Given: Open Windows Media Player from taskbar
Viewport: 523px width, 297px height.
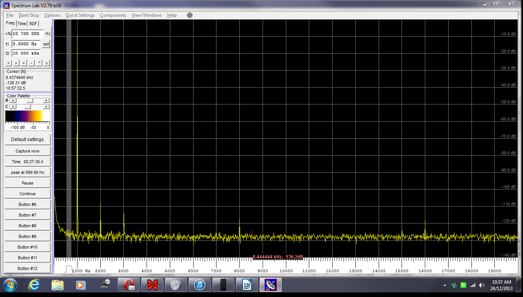Looking at the screenshot, I should [80, 285].
